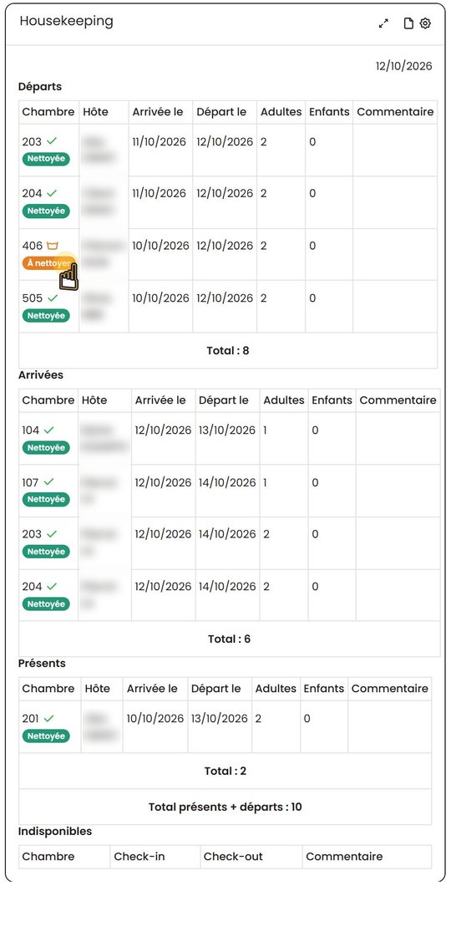This screenshot has height=952, width=451.
Task: Toggle 'Nettoyée' badge for present room 201
Action: tap(46, 736)
